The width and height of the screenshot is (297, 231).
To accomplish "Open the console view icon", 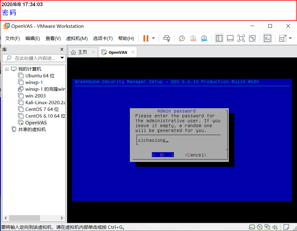I will coord(267,38).
